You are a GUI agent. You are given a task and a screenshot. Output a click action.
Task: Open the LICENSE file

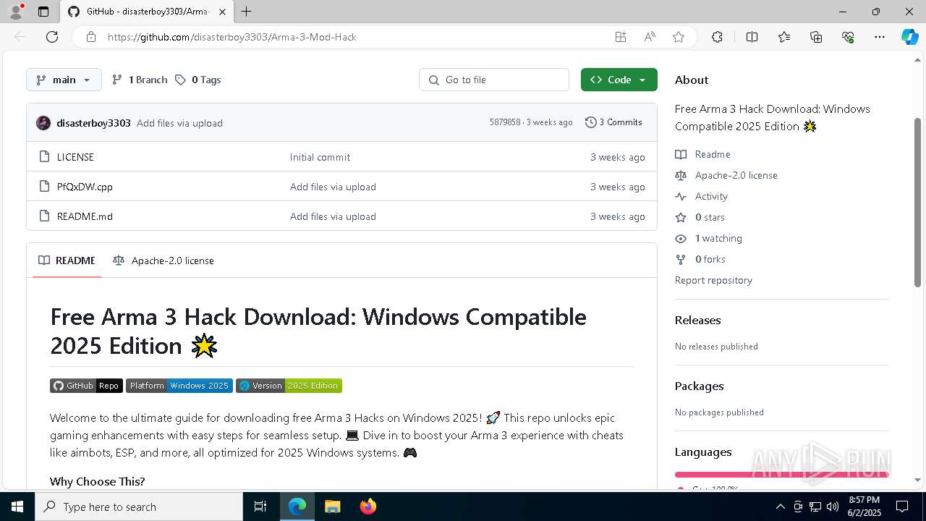coord(75,157)
